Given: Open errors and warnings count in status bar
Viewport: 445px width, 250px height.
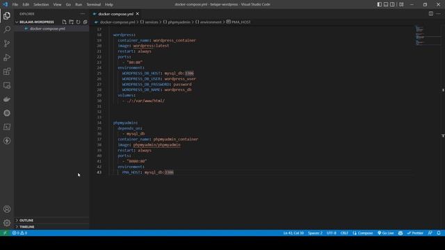Looking at the screenshot, I should click(19, 233).
